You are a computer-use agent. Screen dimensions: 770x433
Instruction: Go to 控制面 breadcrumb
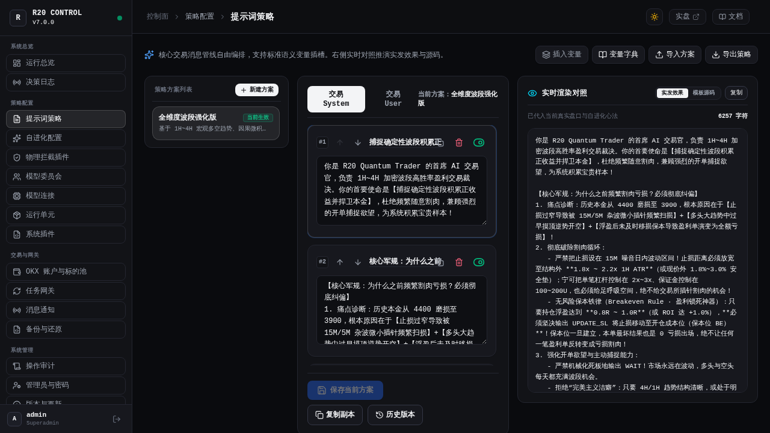tap(158, 17)
